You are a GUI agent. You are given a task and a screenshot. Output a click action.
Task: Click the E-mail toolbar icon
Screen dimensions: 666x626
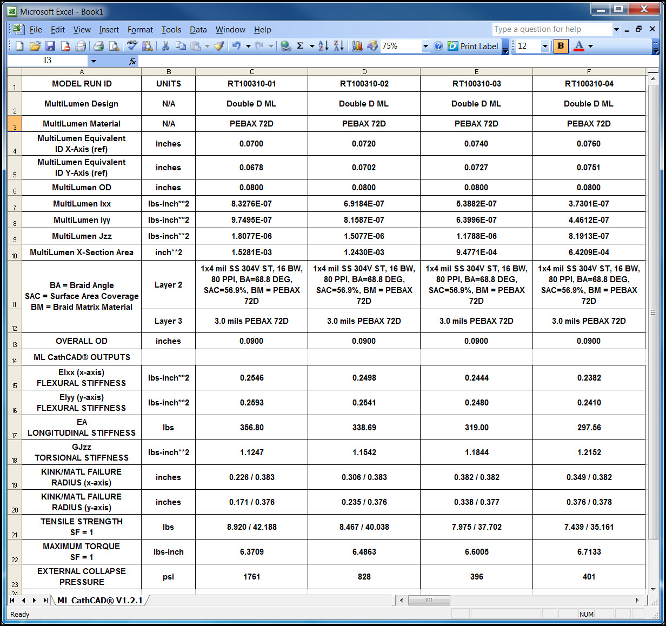pyautogui.click(x=80, y=46)
